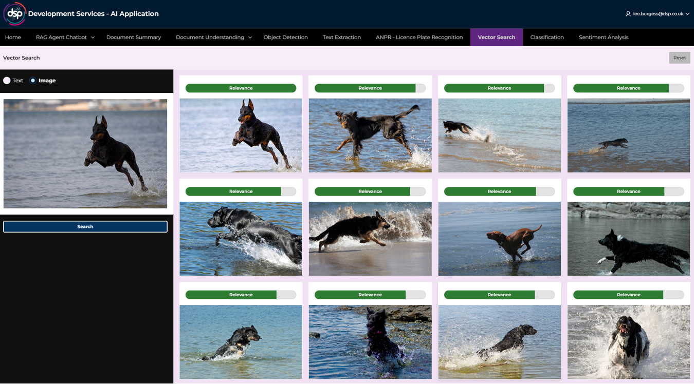
Task: Select the Text radio button
Action: pos(7,81)
